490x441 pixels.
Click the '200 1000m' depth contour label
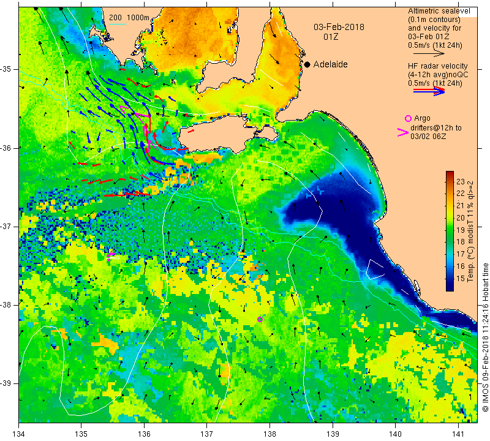click(x=129, y=18)
